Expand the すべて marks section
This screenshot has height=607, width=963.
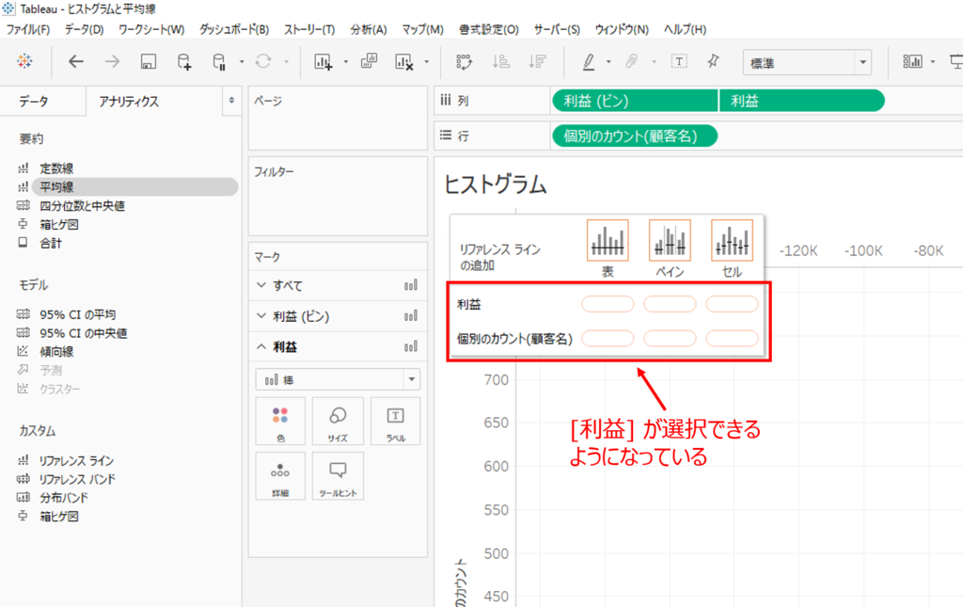[x=261, y=285]
